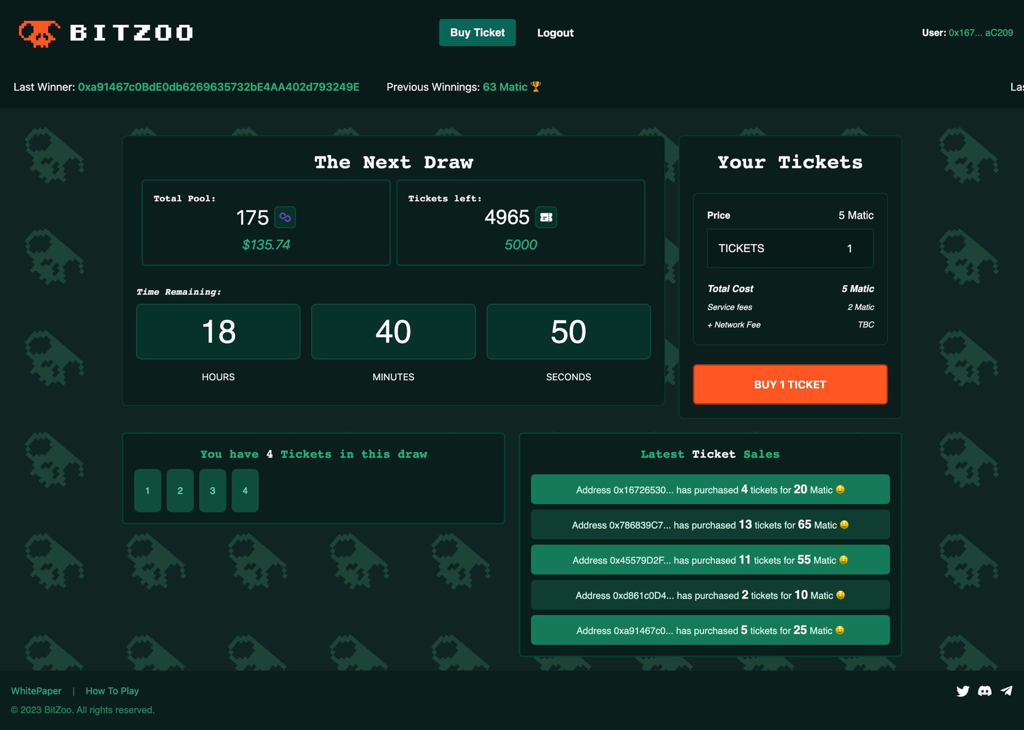
Task: Click the 0x786839C7 purchase row
Action: (710, 524)
